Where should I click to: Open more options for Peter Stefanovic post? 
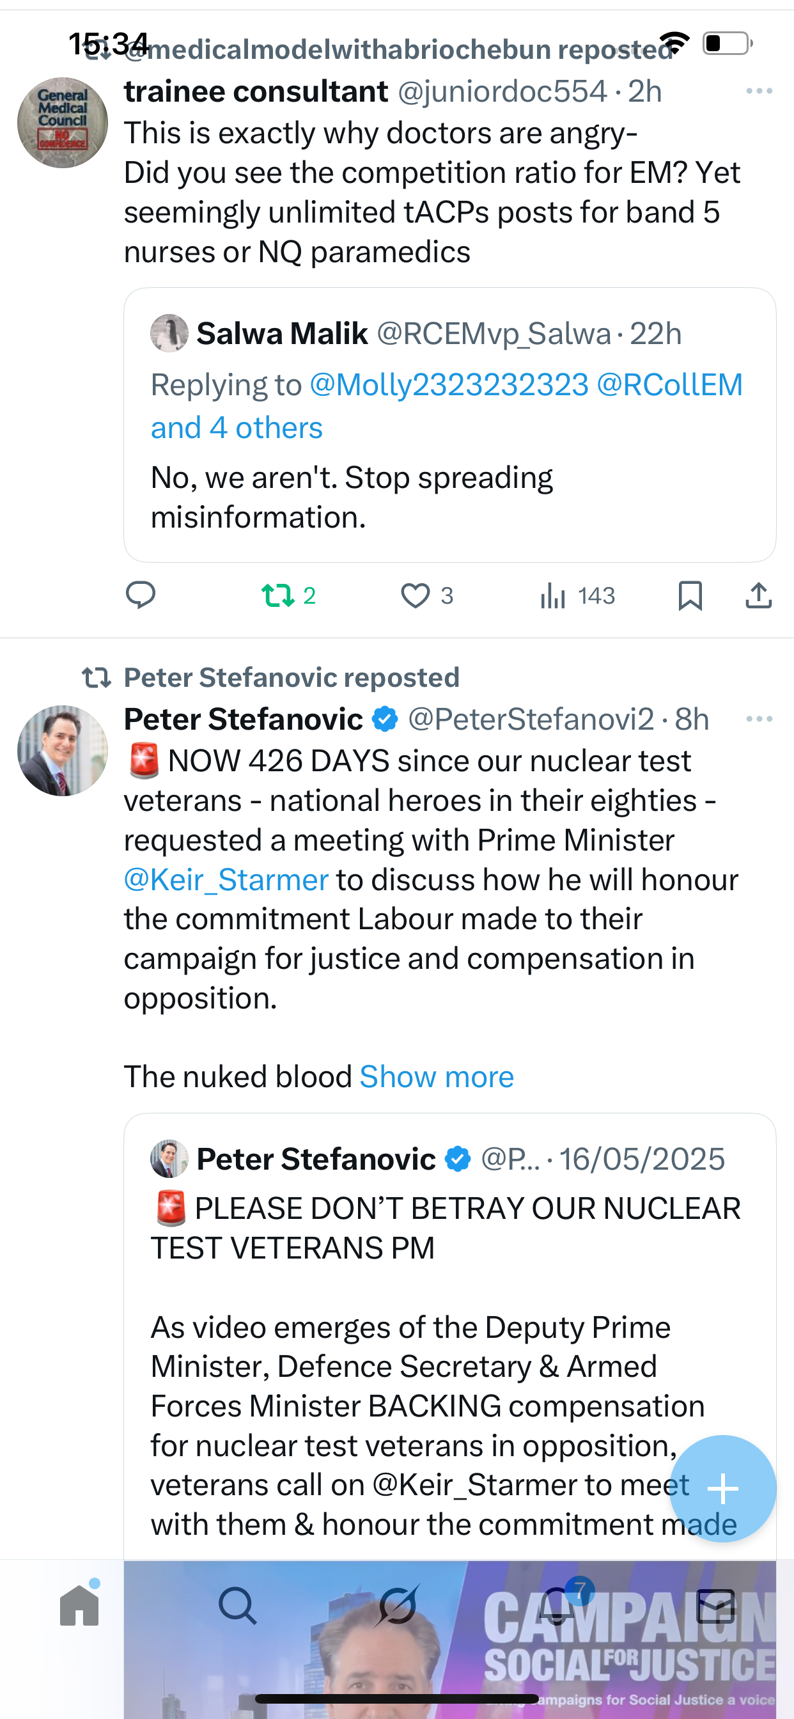click(x=759, y=719)
